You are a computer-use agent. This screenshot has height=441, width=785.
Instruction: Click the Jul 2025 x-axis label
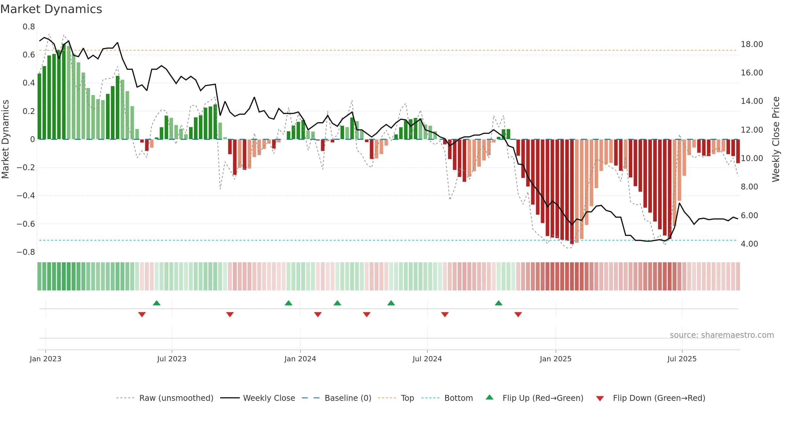[x=682, y=359]
